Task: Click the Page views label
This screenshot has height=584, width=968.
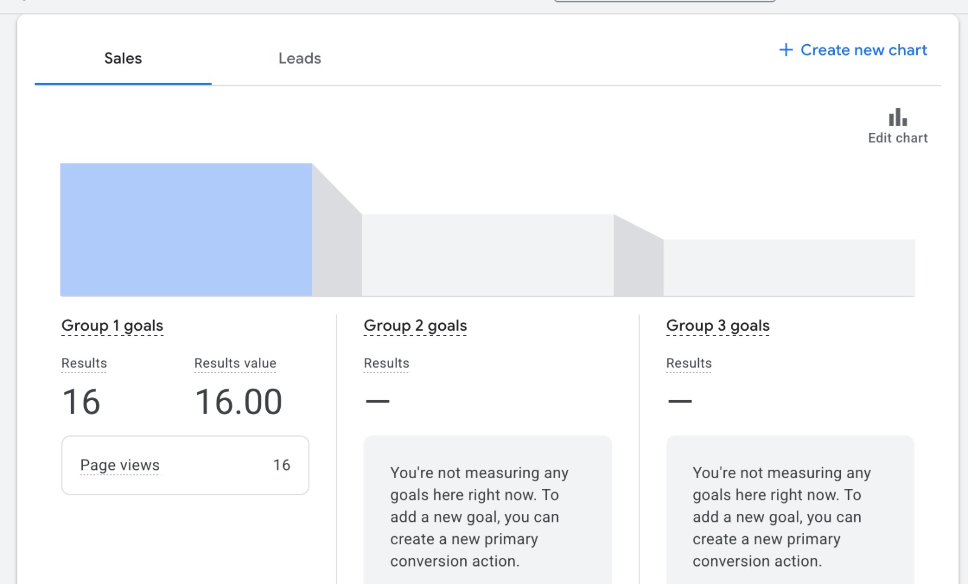Action: [120, 465]
